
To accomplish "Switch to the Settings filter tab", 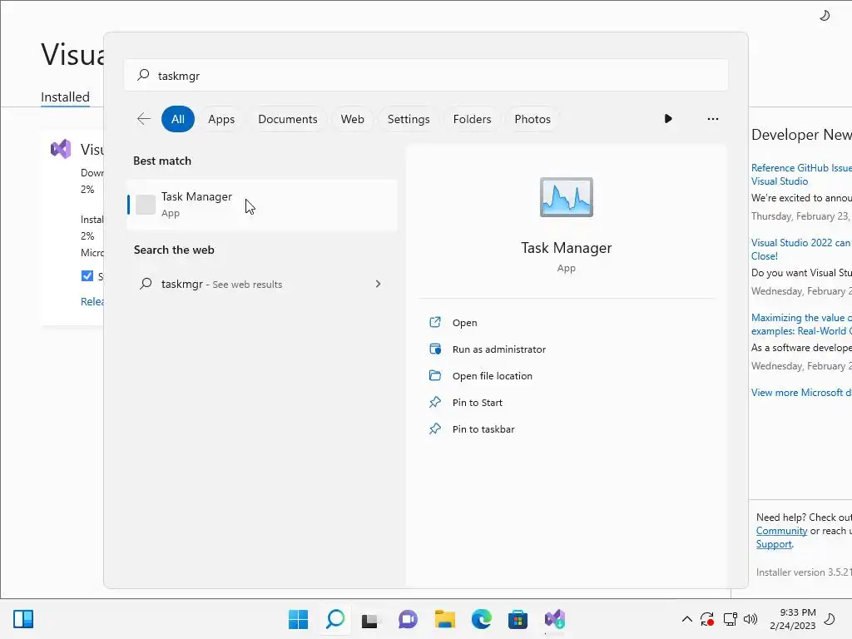I will (x=409, y=119).
